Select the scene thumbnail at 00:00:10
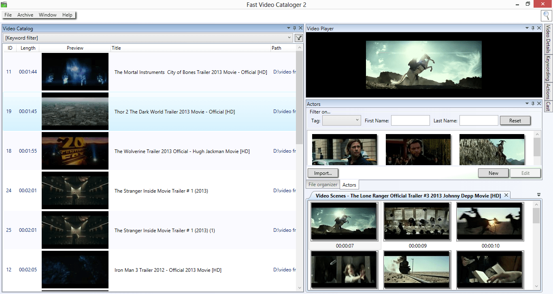The image size is (553, 294). [490, 221]
